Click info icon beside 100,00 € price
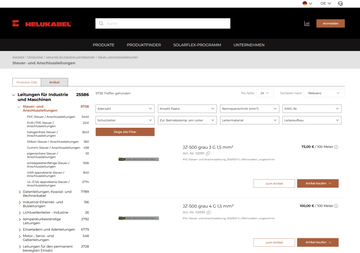The width and height of the screenshot is (360, 253). 336,206
